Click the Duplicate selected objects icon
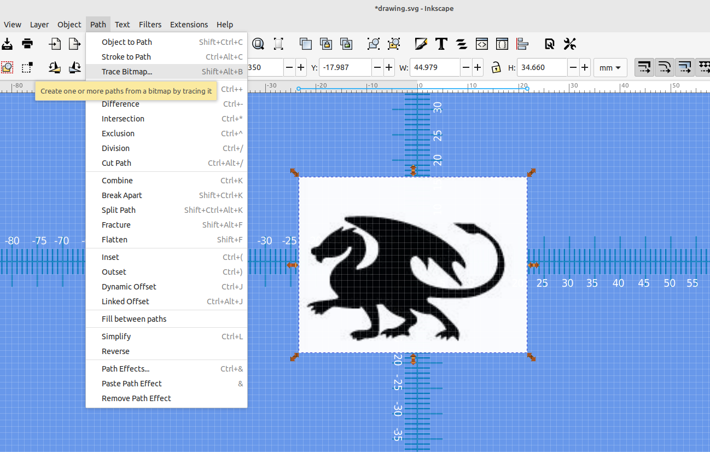 (306, 44)
